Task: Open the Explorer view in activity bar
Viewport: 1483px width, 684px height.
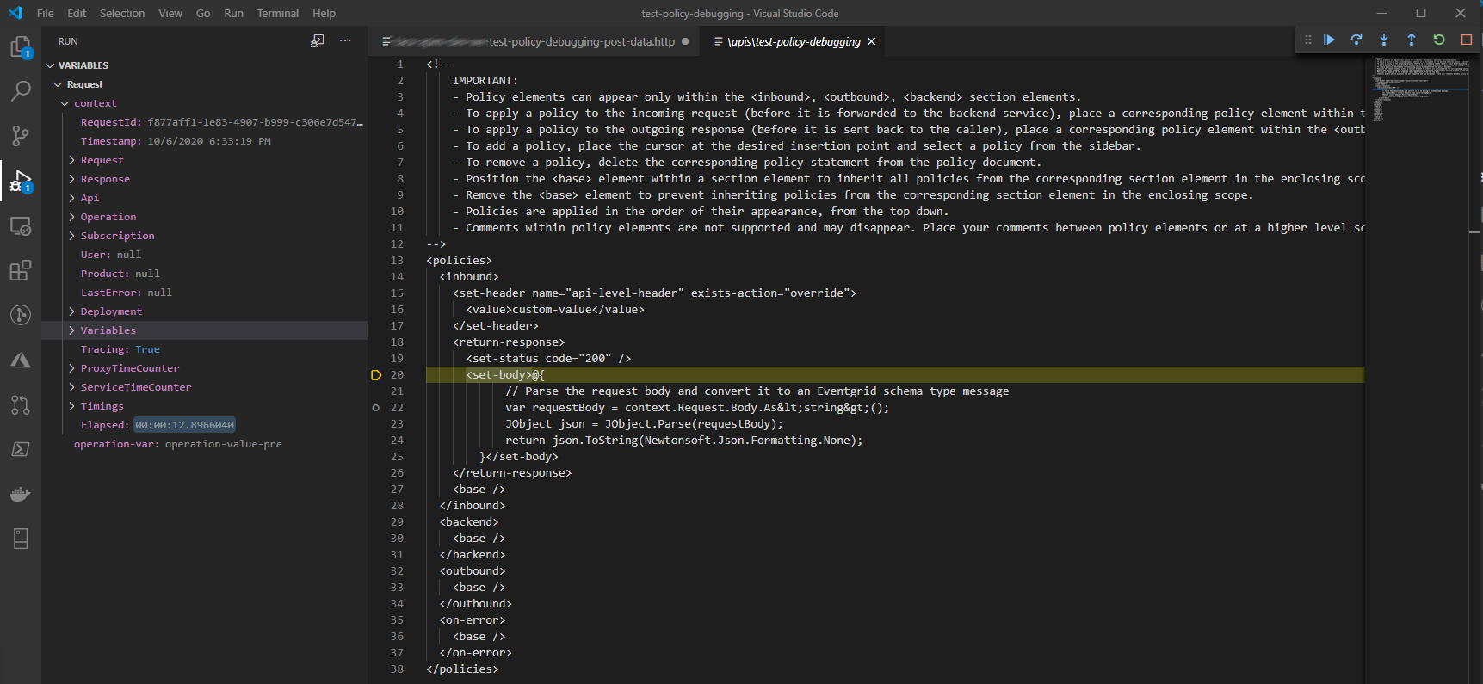Action: pos(21,47)
